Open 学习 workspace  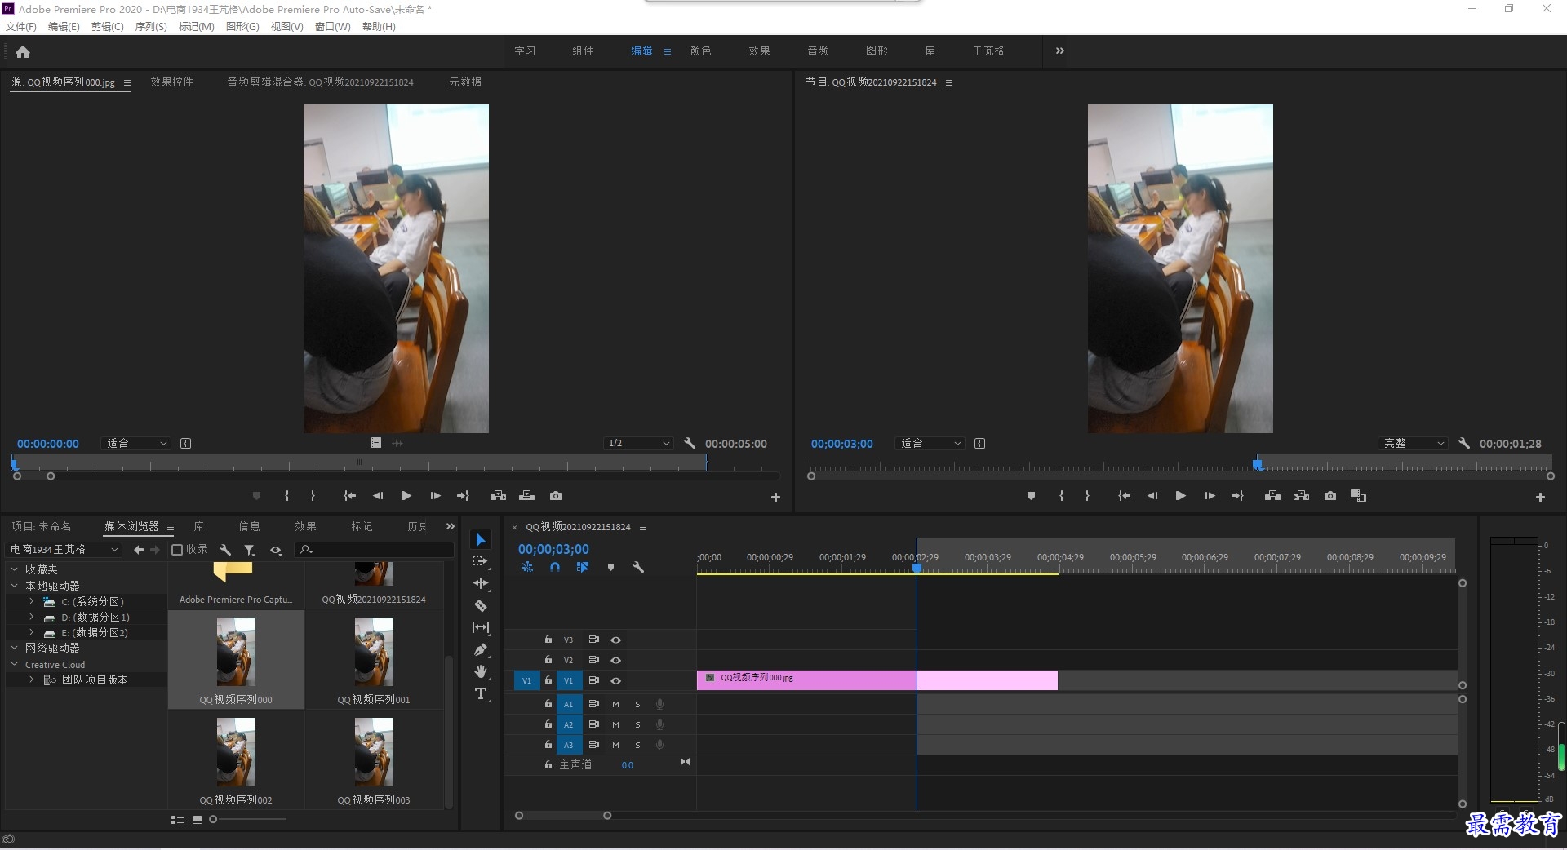525,51
